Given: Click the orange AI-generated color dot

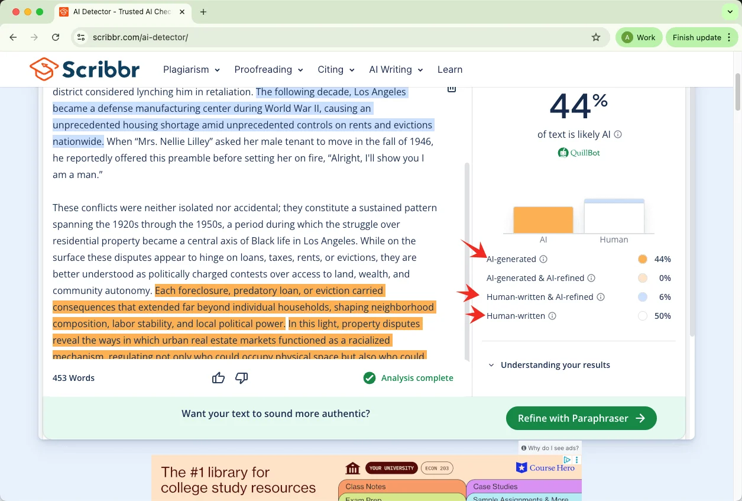Looking at the screenshot, I should click(643, 259).
